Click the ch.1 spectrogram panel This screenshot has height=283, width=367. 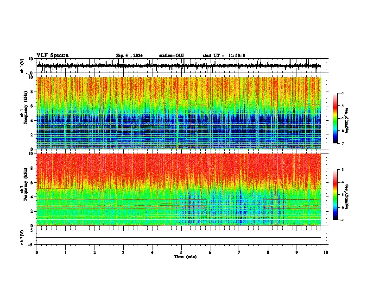pos(179,113)
